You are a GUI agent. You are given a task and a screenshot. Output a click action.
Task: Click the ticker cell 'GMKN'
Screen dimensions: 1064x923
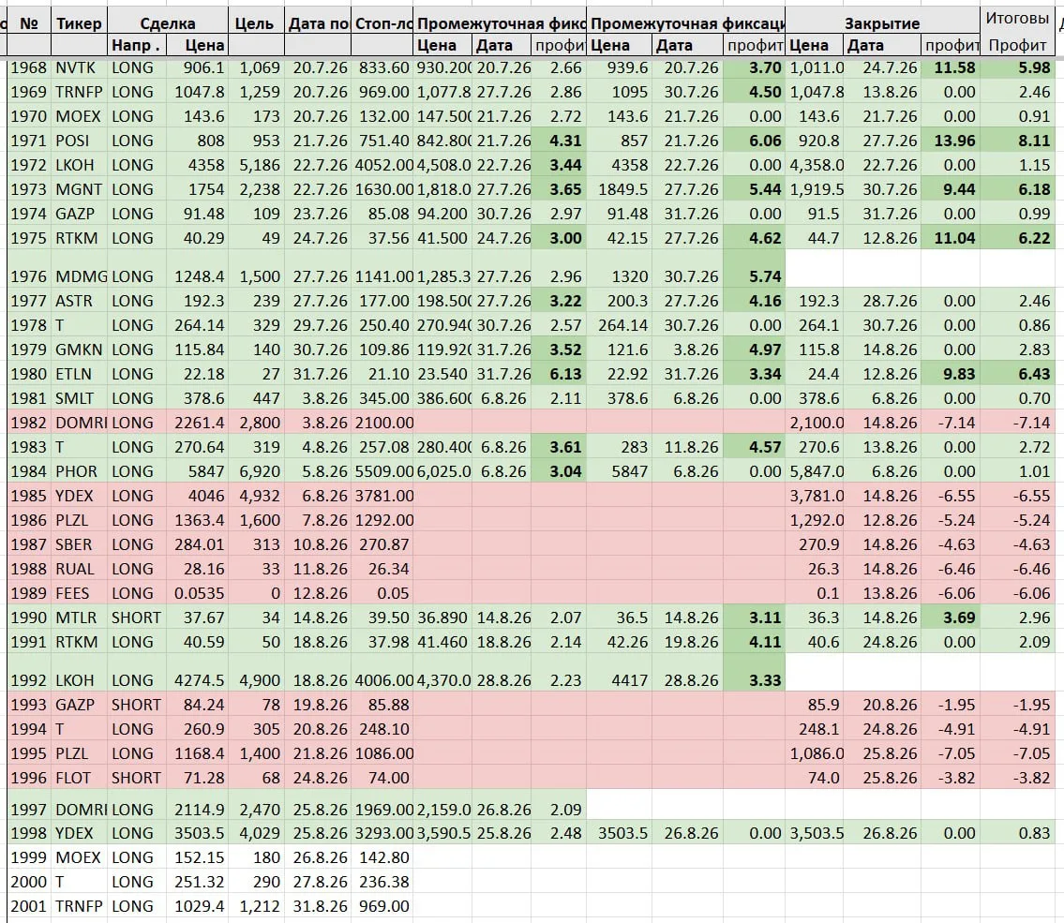pyautogui.click(x=79, y=350)
